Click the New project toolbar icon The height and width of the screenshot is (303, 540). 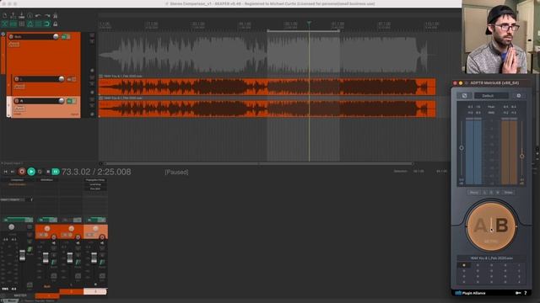[5, 15]
